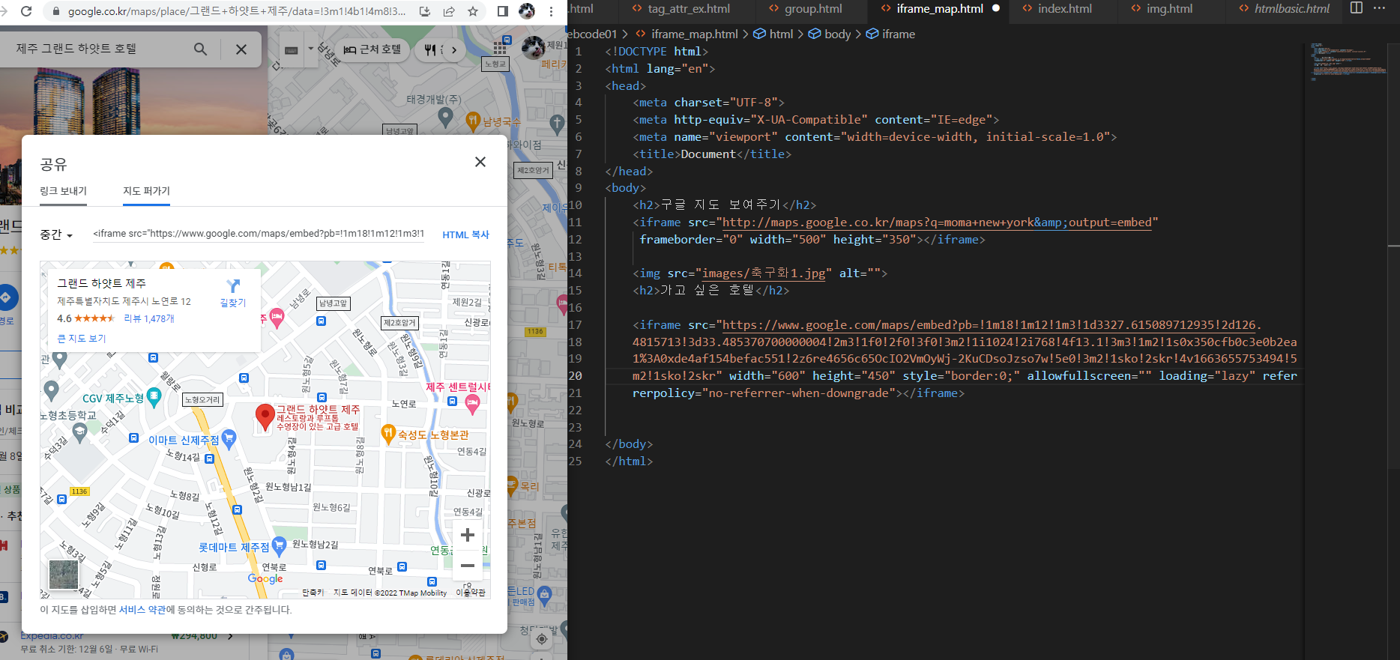Show more category chips with arrow

pyautogui.click(x=453, y=49)
